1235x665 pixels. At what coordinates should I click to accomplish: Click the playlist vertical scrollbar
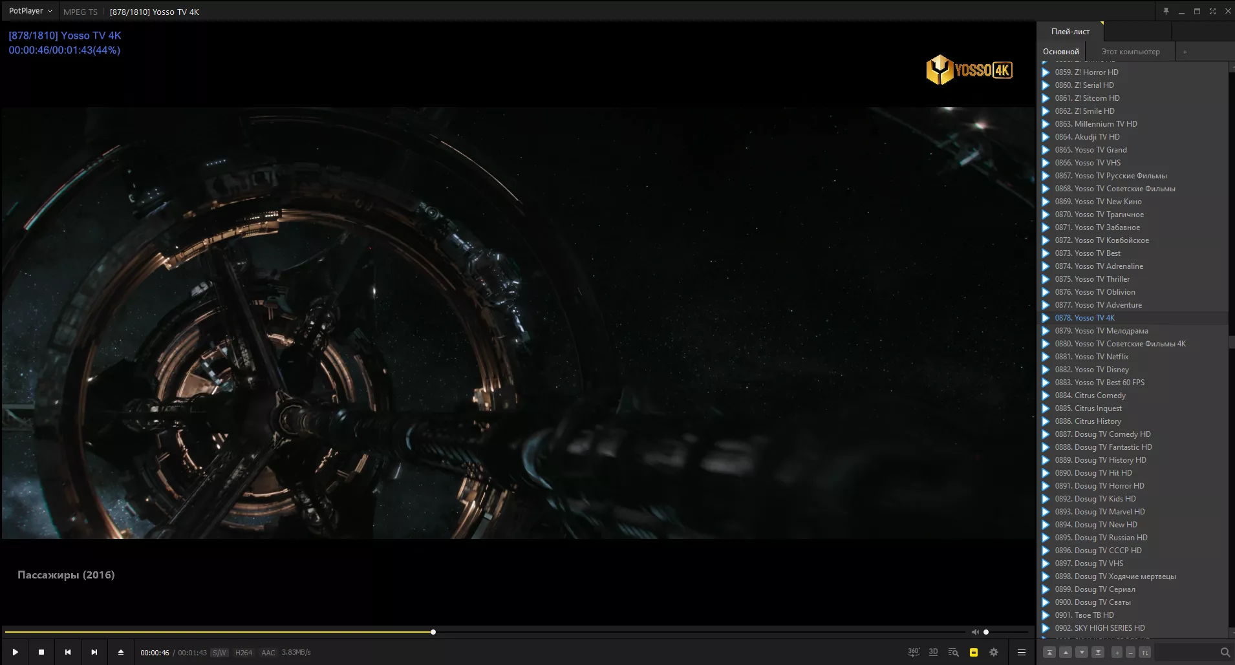click(1231, 342)
